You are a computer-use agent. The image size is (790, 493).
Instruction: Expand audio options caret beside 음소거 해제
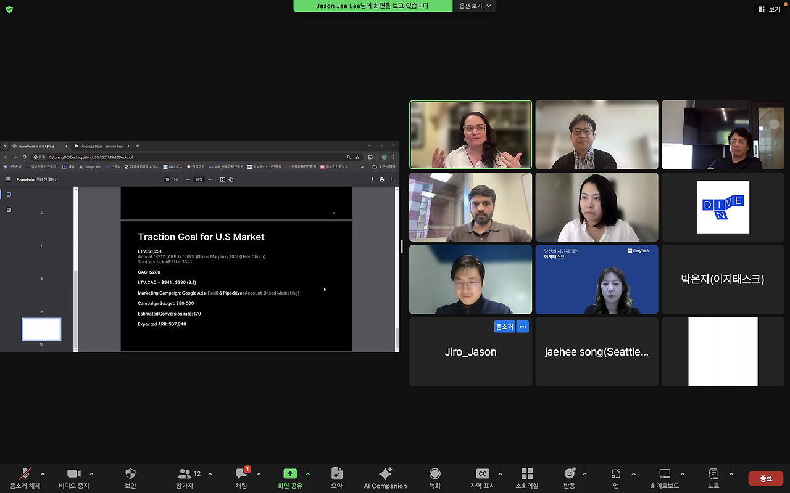click(43, 474)
